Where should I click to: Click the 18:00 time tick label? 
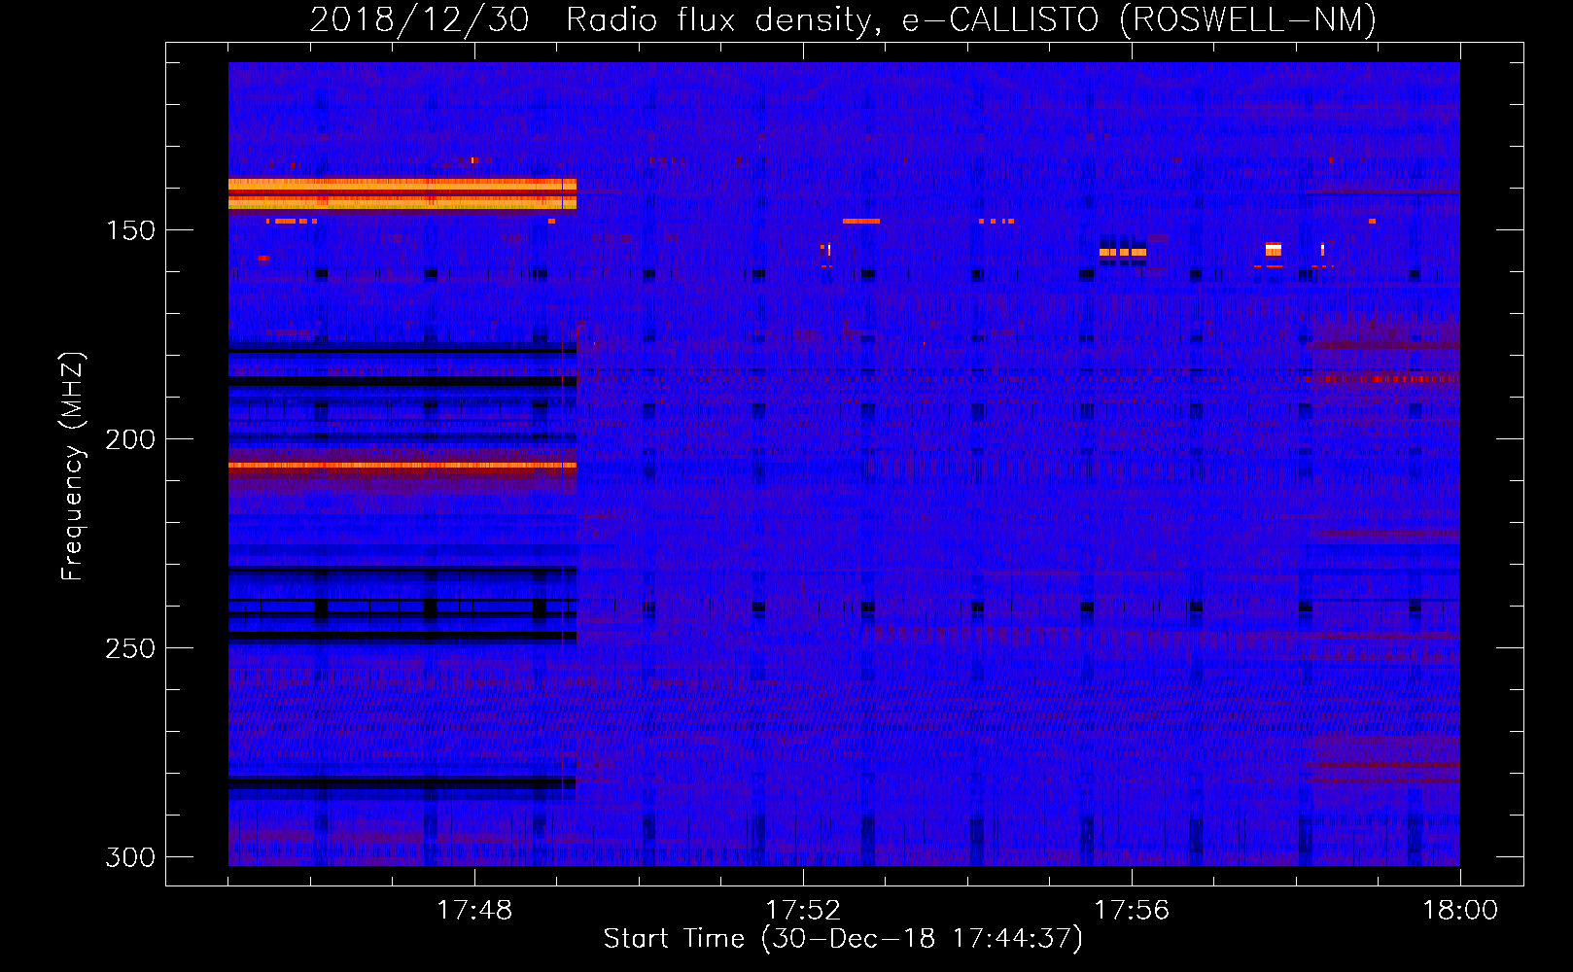[1460, 911]
